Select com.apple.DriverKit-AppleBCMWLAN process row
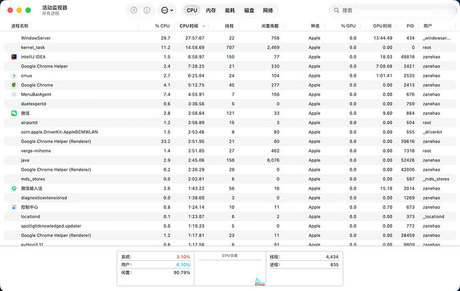 click(230, 132)
